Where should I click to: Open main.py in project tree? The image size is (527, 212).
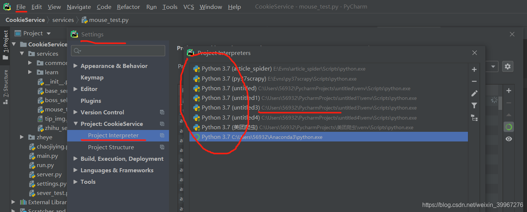pyautogui.click(x=47, y=156)
